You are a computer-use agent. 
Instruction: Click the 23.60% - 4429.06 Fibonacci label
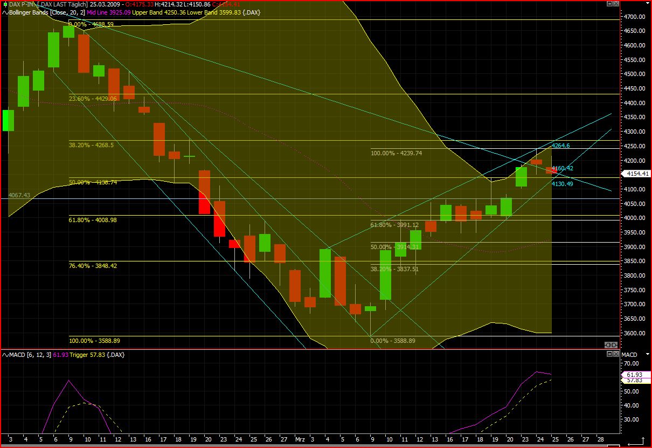click(x=93, y=99)
